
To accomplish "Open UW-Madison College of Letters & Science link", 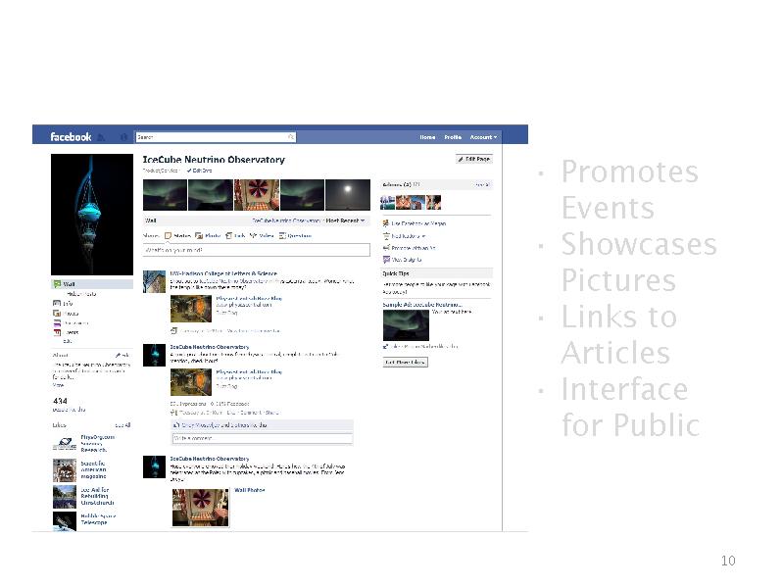I will (x=223, y=273).
